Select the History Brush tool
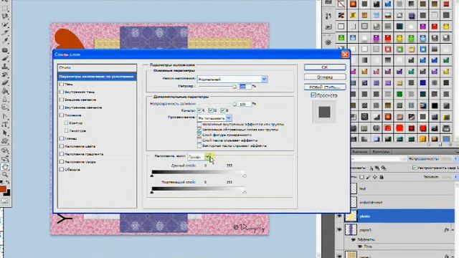Viewport: 459px width, 258px height. coord(5,75)
